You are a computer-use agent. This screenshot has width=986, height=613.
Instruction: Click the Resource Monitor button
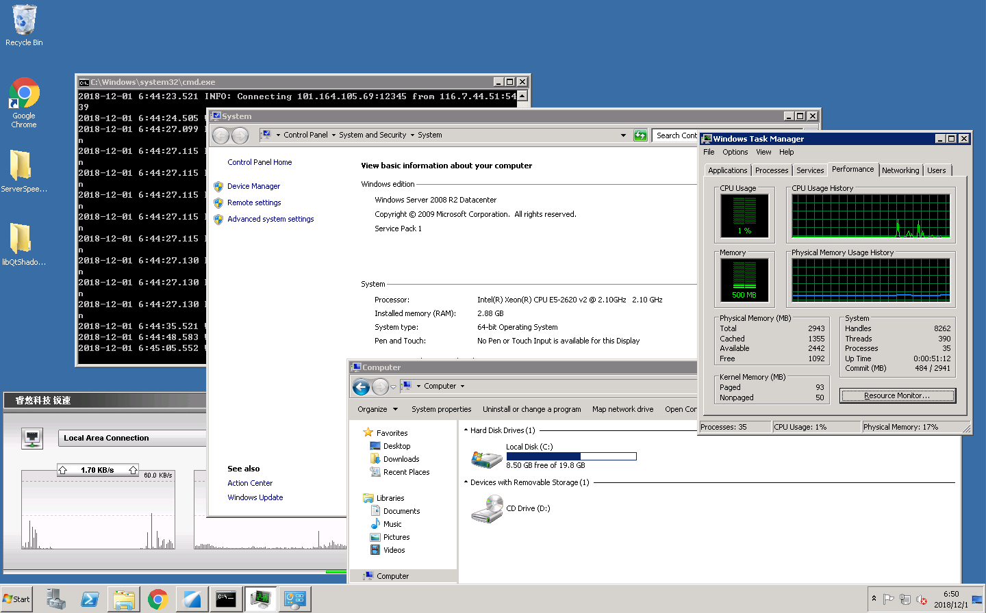click(x=897, y=395)
